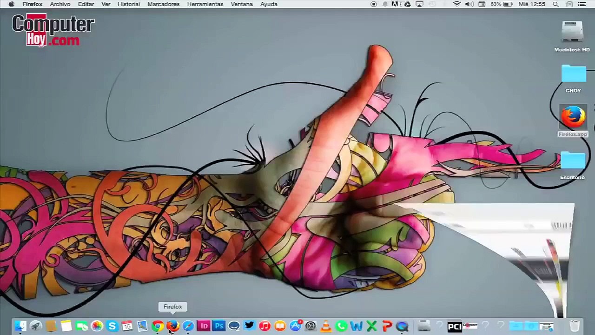The height and width of the screenshot is (335, 595).
Task: Open the Historial menu
Action: pos(129,4)
